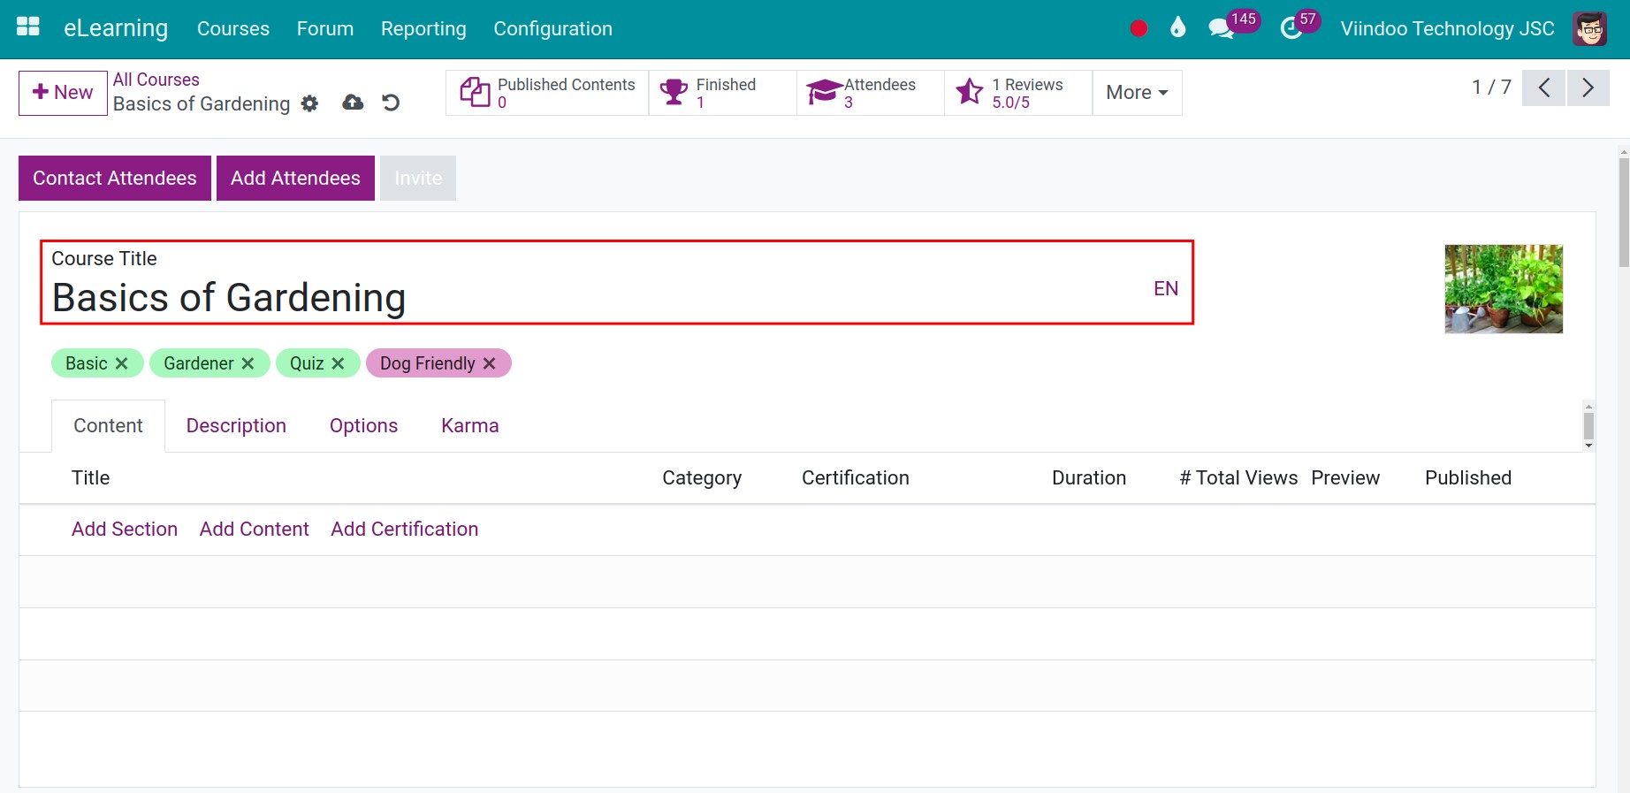Switch to the Options tab
Image resolution: width=1630 pixels, height=793 pixels.
tap(363, 426)
